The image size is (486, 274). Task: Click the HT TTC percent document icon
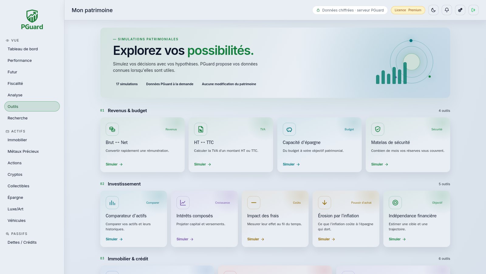200,129
